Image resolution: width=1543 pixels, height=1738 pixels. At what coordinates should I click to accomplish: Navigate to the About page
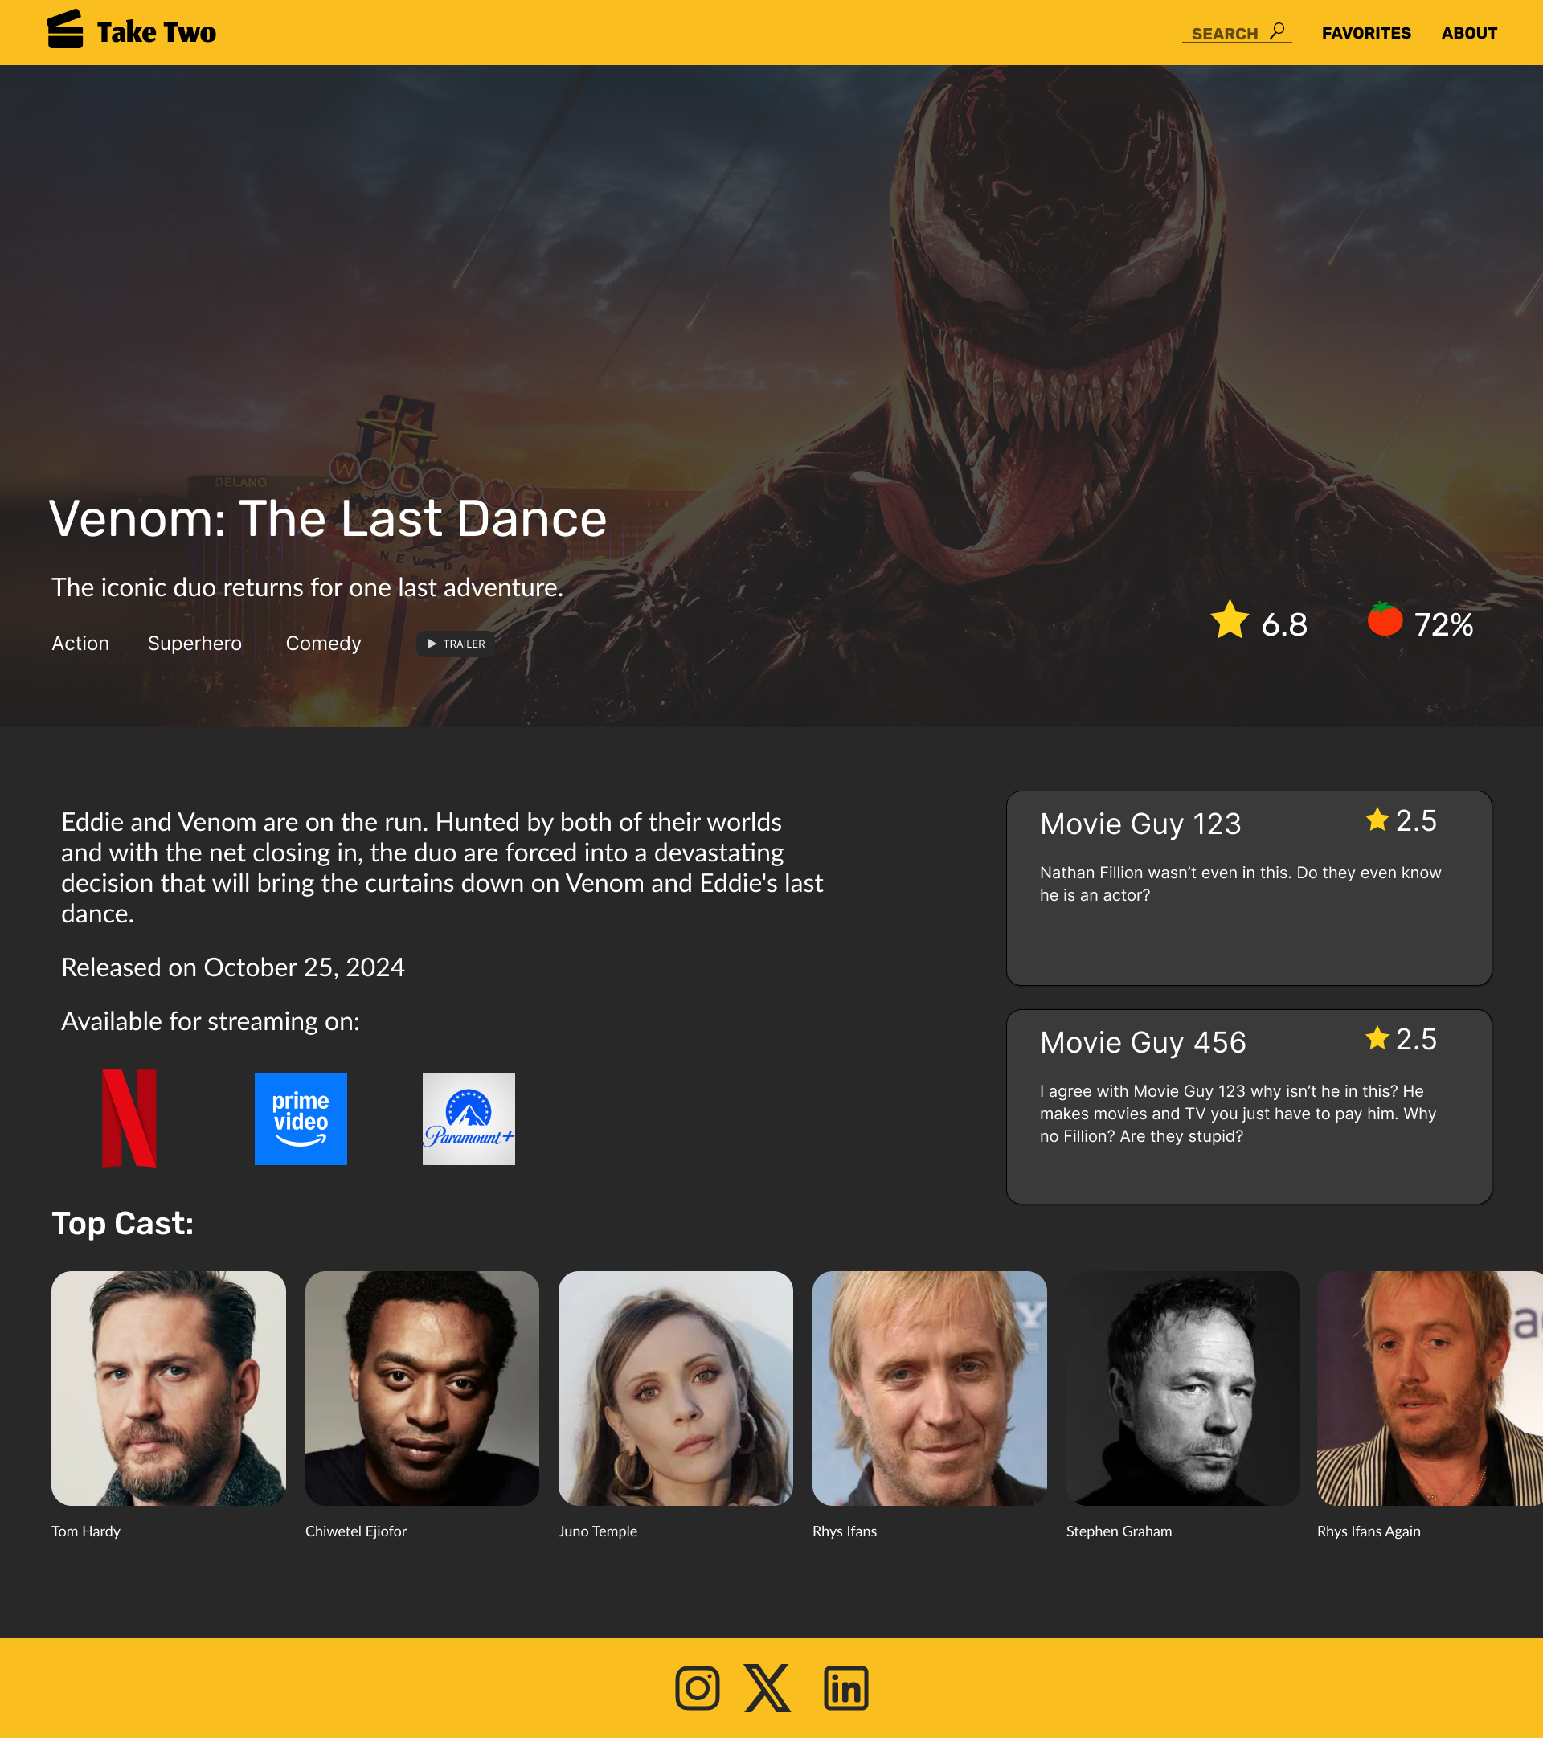click(x=1469, y=33)
